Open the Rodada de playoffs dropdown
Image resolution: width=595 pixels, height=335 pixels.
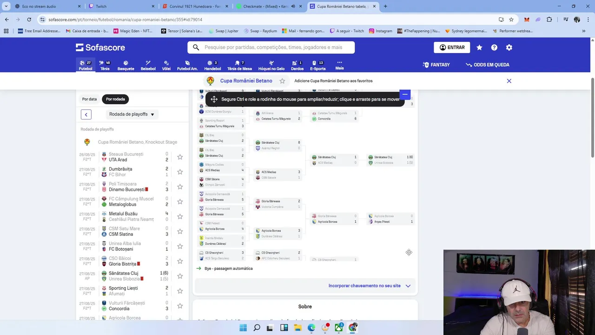132,114
